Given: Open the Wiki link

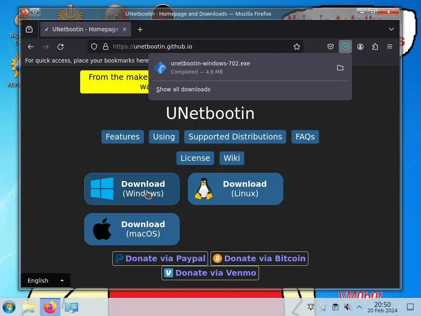Looking at the screenshot, I should tap(232, 158).
